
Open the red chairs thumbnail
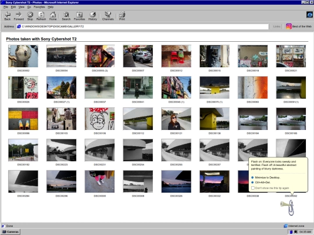click(x=176, y=56)
